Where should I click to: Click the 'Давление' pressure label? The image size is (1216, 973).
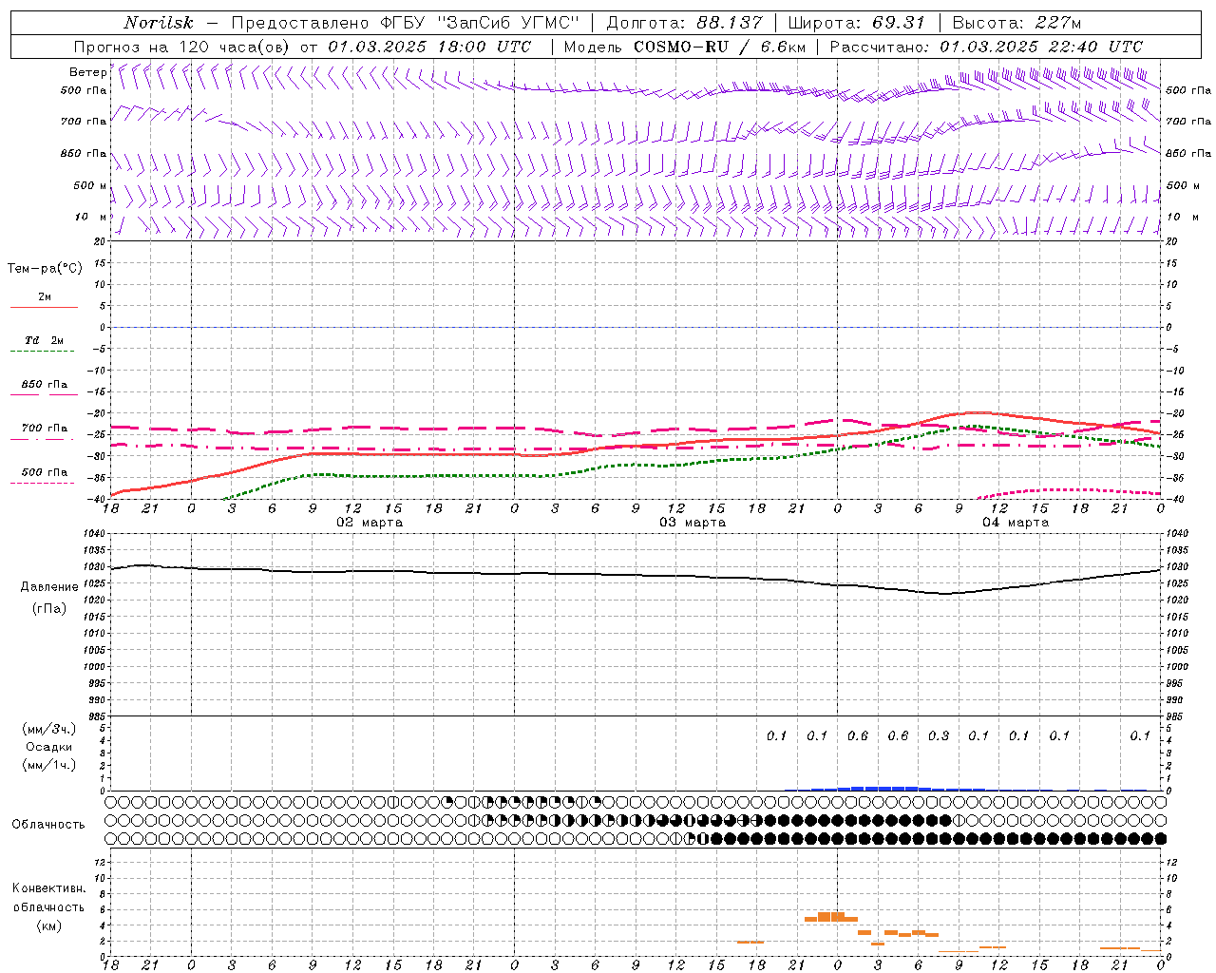pos(49,587)
